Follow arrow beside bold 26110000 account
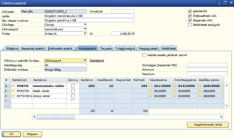The width and height of the screenshot is (234, 138). pos(151,86)
